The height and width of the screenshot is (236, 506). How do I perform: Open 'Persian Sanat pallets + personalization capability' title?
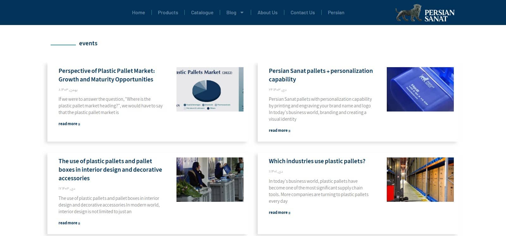[321, 75]
